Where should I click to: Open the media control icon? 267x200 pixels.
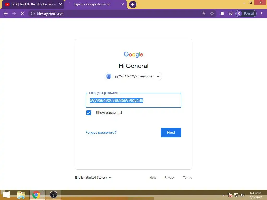[230, 14]
